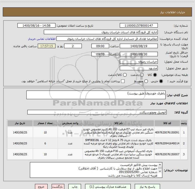The width and height of the screenshot is (195, 189).
Task: Open اطلاعات تماس خریدار link
Action: [x=42, y=39]
